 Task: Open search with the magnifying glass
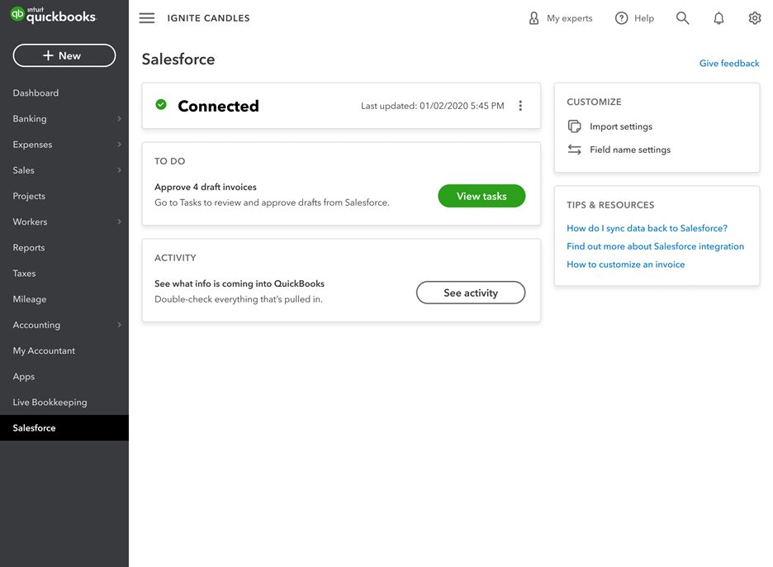tap(682, 18)
